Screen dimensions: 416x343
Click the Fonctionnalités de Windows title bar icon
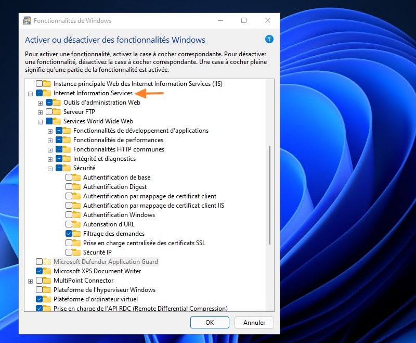click(x=27, y=21)
